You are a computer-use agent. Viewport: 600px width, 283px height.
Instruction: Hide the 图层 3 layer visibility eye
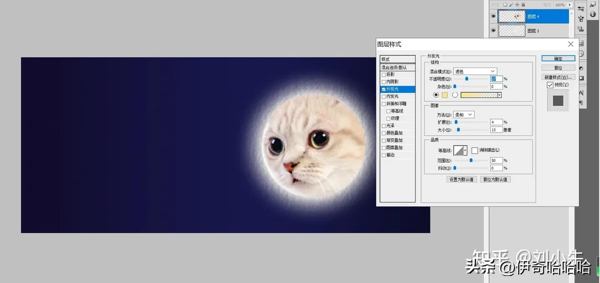coord(493,30)
